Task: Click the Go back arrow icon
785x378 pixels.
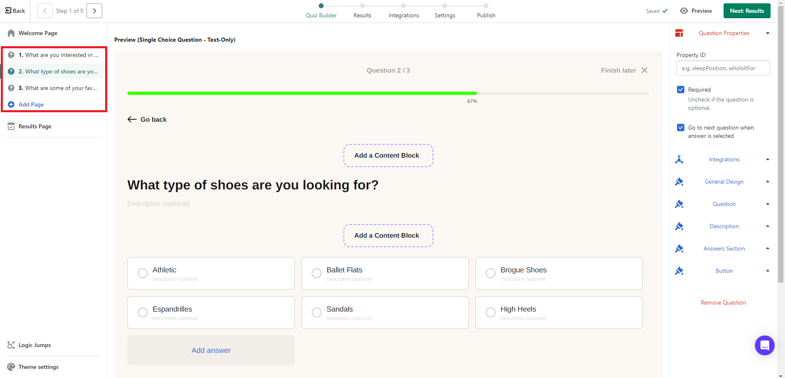Action: 132,119
